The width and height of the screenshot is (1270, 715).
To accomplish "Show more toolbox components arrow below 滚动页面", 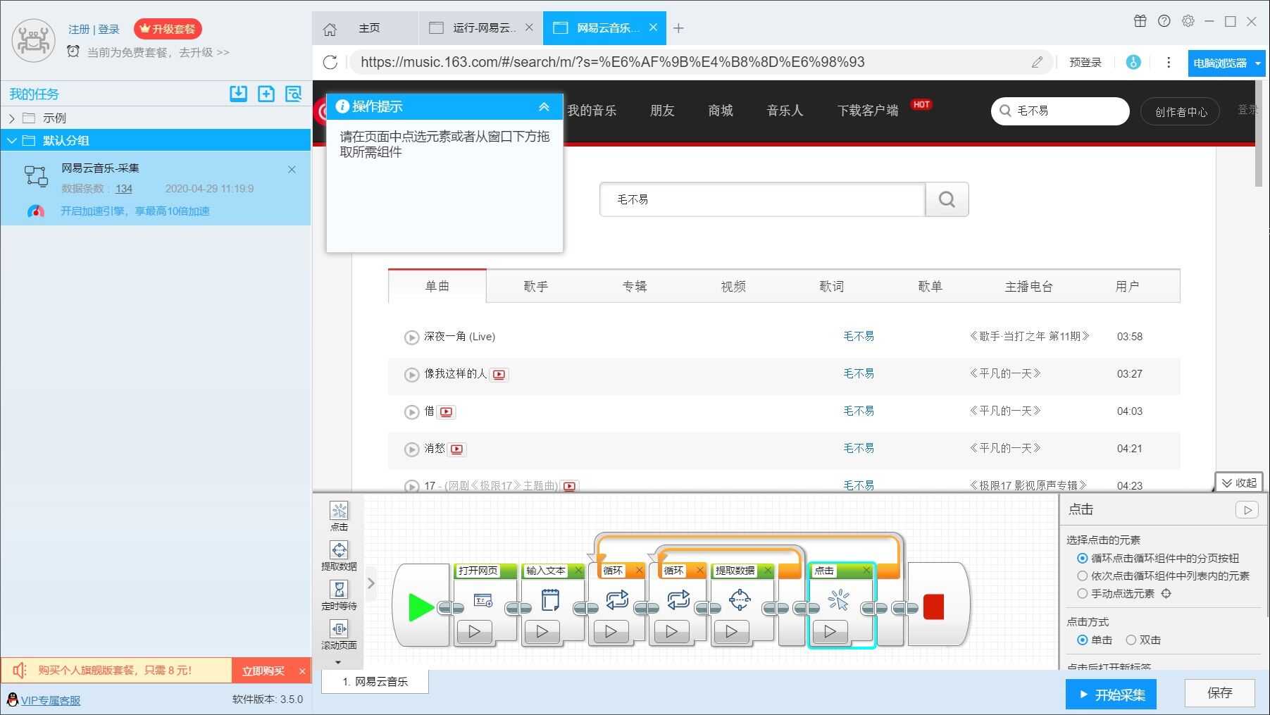I will coord(338,662).
